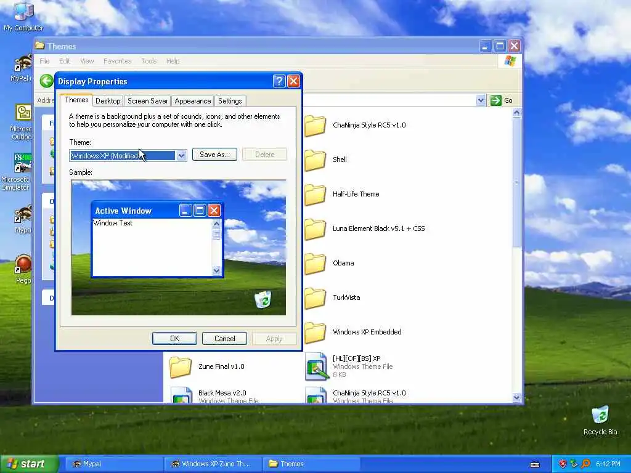The width and height of the screenshot is (631, 473).
Task: Open the File menu in Themes window
Action: [x=44, y=61]
